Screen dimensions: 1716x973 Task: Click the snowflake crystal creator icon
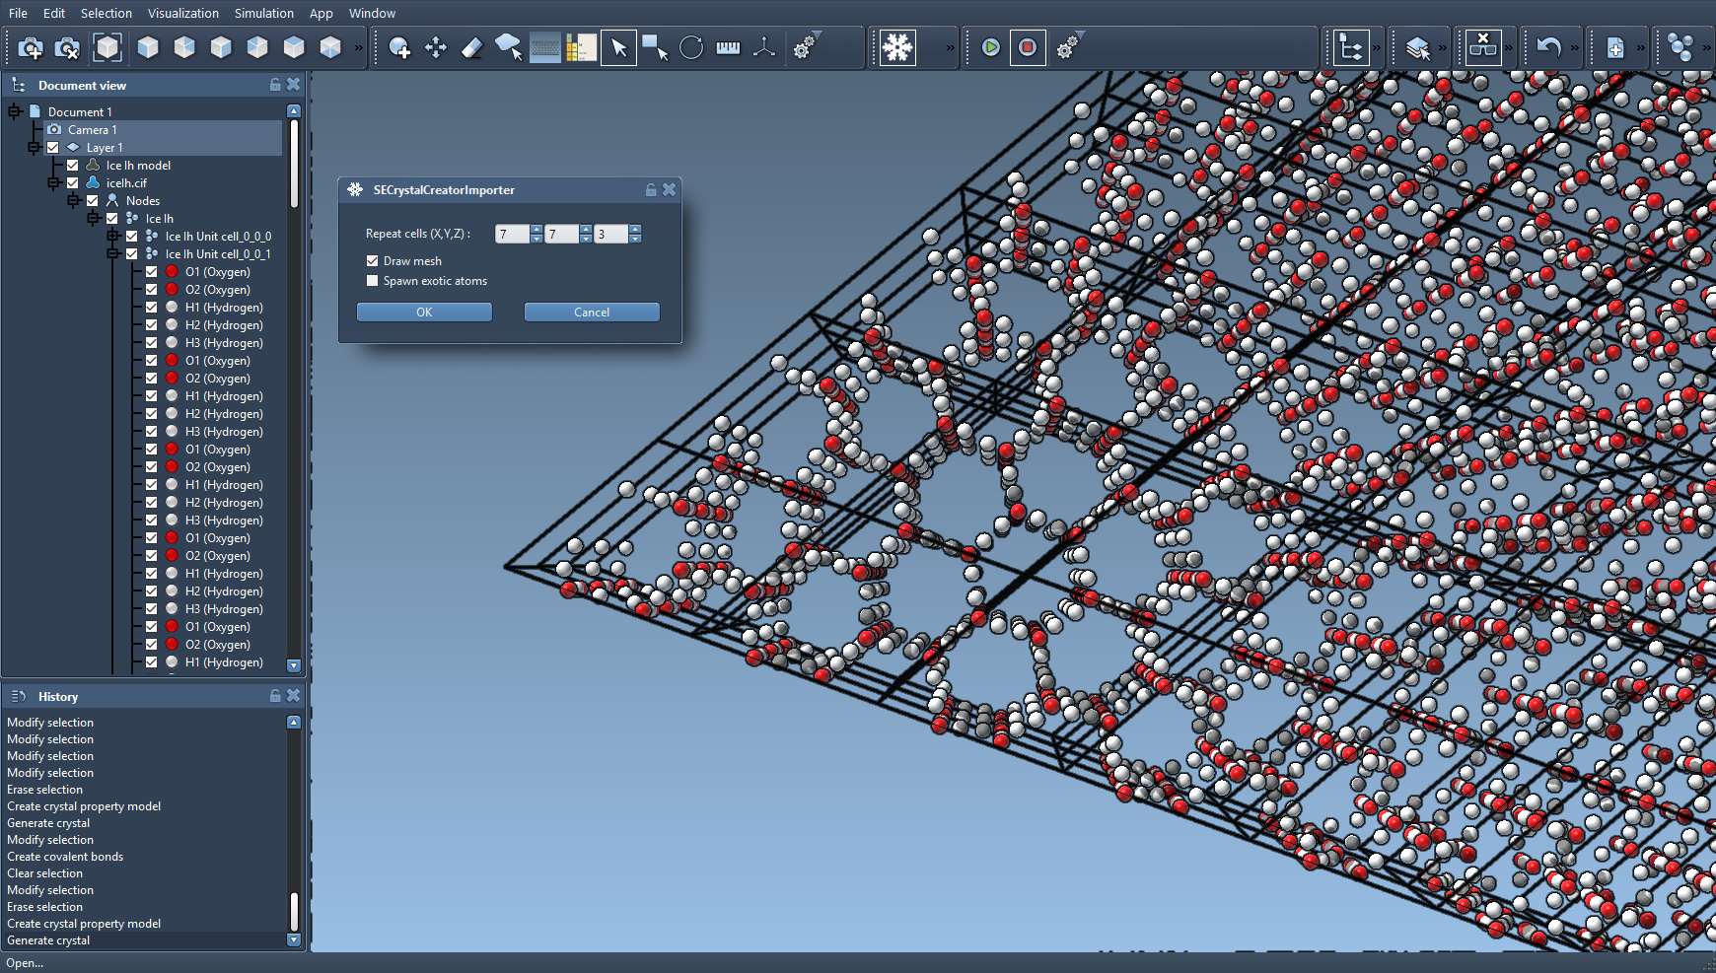click(897, 47)
